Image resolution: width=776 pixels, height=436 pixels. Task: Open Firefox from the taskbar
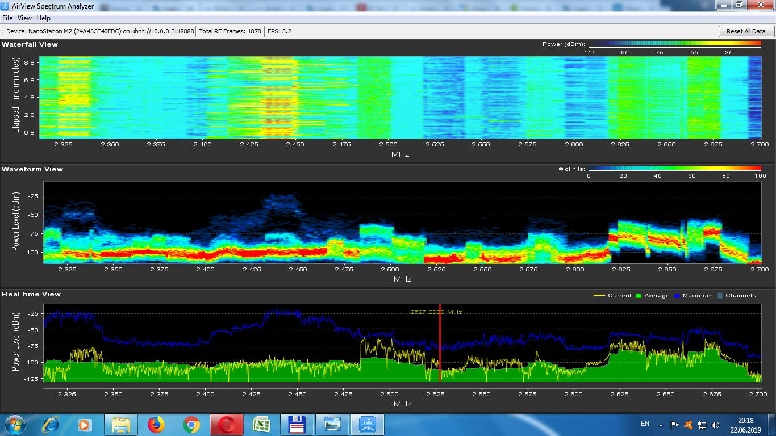[156, 424]
